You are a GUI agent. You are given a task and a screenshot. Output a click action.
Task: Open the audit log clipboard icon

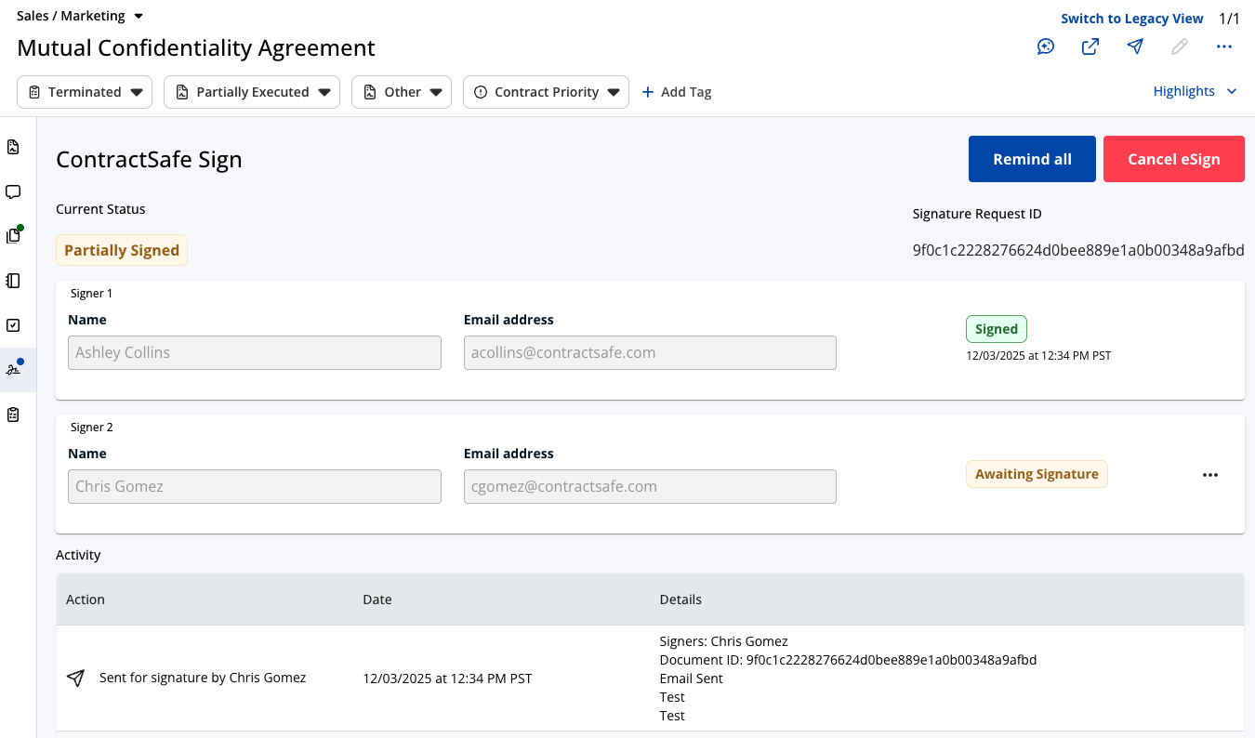(13, 414)
